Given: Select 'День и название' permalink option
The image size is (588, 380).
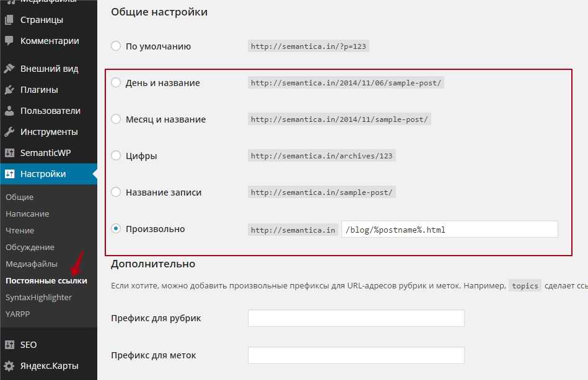Looking at the screenshot, I should pyautogui.click(x=116, y=83).
